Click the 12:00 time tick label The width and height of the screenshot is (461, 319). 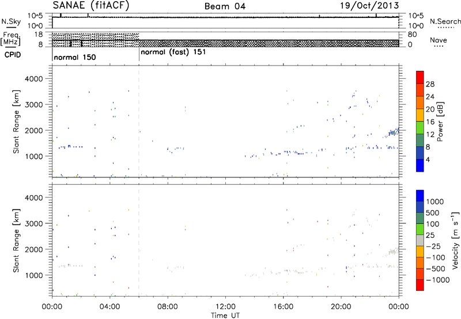click(x=225, y=307)
